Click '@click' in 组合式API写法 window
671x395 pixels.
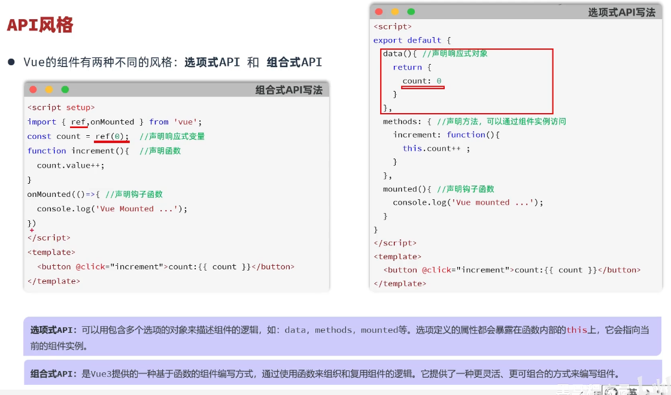click(x=90, y=266)
